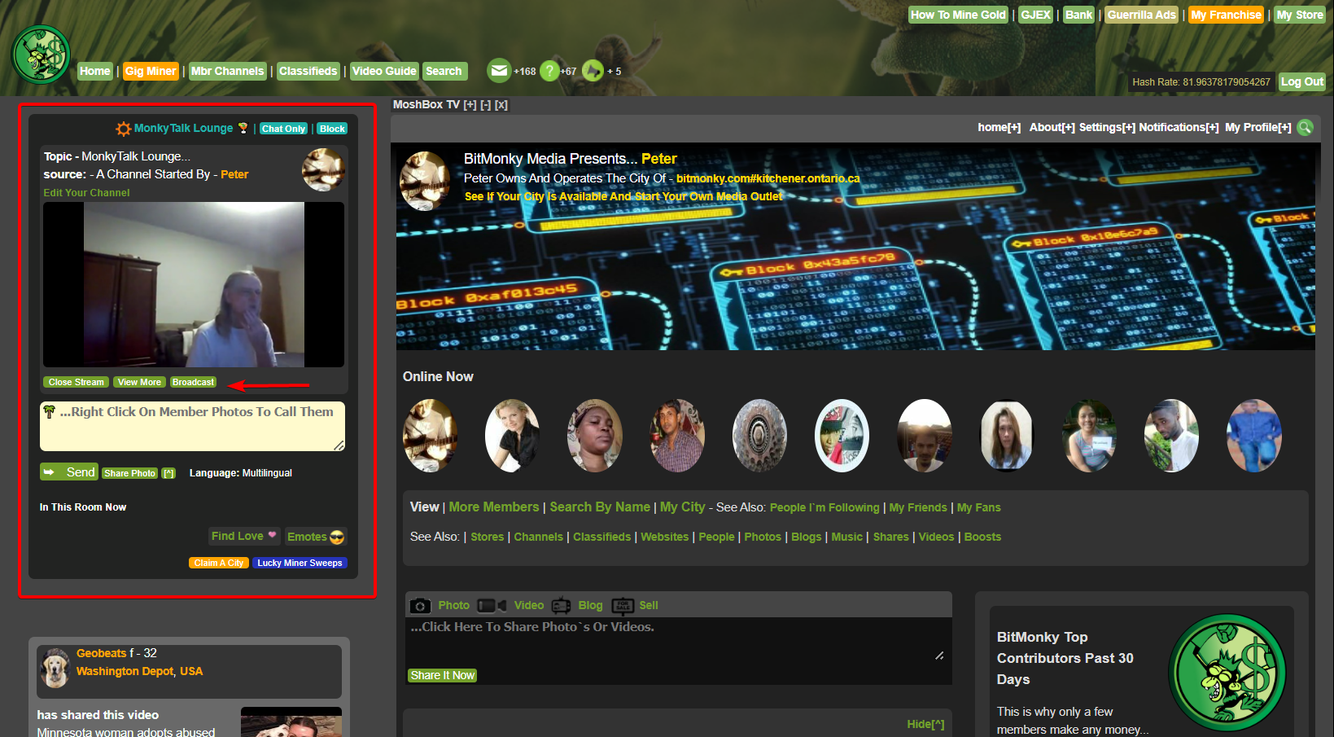The width and height of the screenshot is (1334, 737).
Task: Expand the home[+] menu
Action: 999,127
